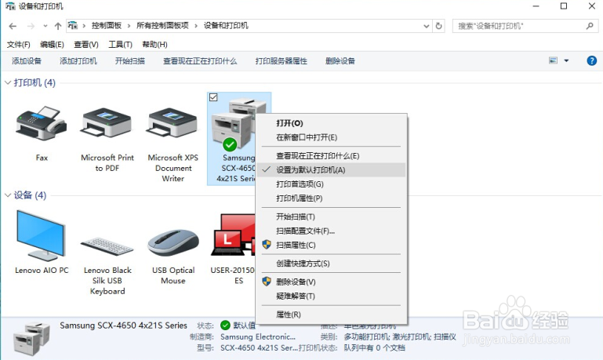Click 所有控制面板项 in the breadcrumb
Screen dimensions: 603x360
pos(162,26)
